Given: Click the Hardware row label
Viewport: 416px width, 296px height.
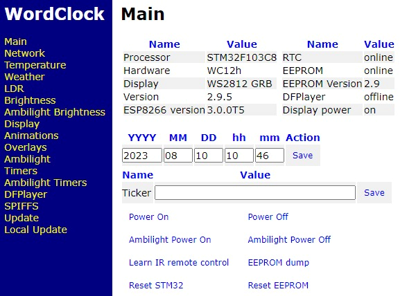Looking at the screenshot, I should pos(147,71).
